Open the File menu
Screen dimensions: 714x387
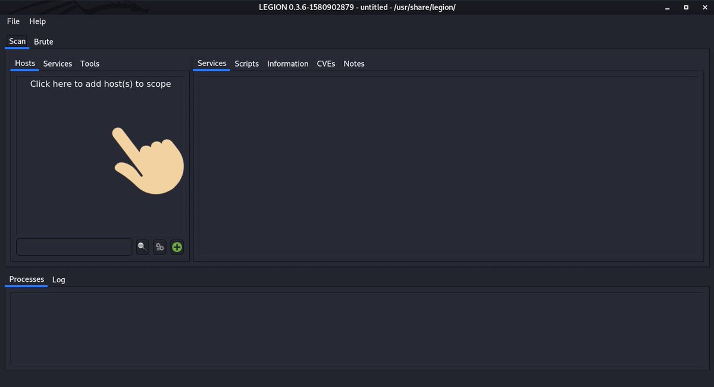(13, 21)
